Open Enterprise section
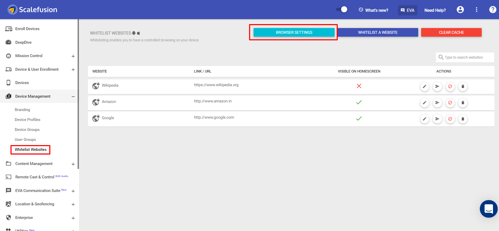 click(x=24, y=218)
